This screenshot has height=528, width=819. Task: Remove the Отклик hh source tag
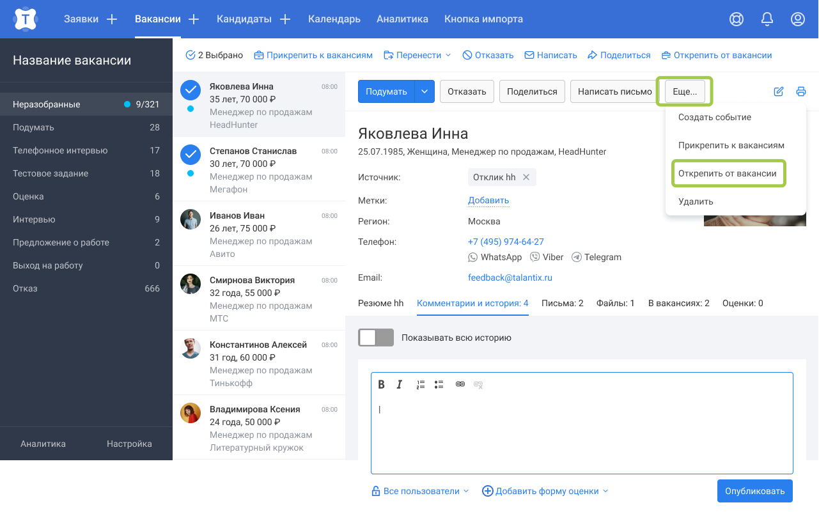tap(526, 177)
